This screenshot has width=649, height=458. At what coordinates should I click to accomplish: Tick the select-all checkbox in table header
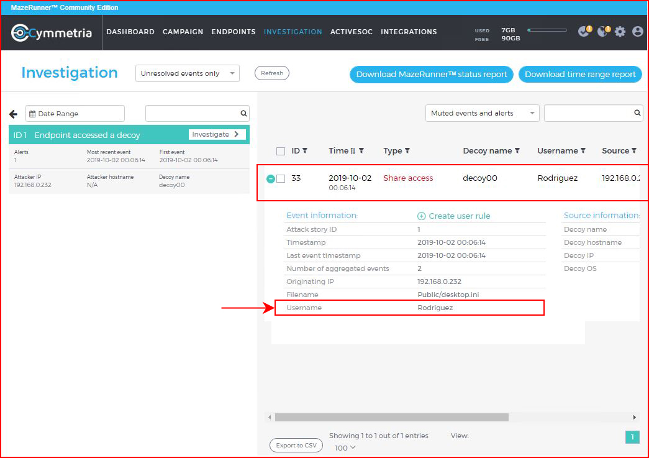point(281,151)
